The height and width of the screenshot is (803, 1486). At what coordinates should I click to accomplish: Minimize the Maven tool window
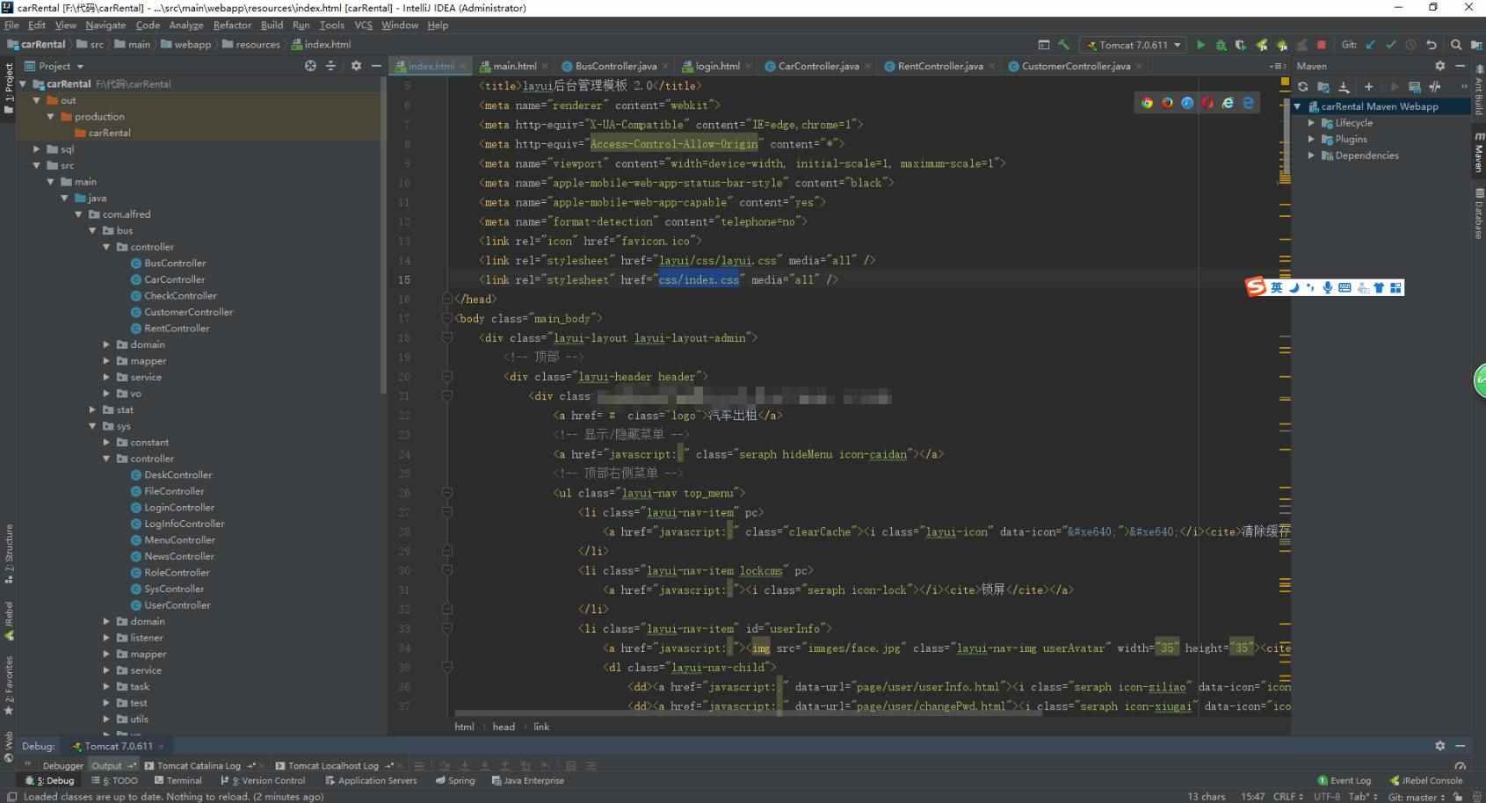pyautogui.click(x=1461, y=66)
